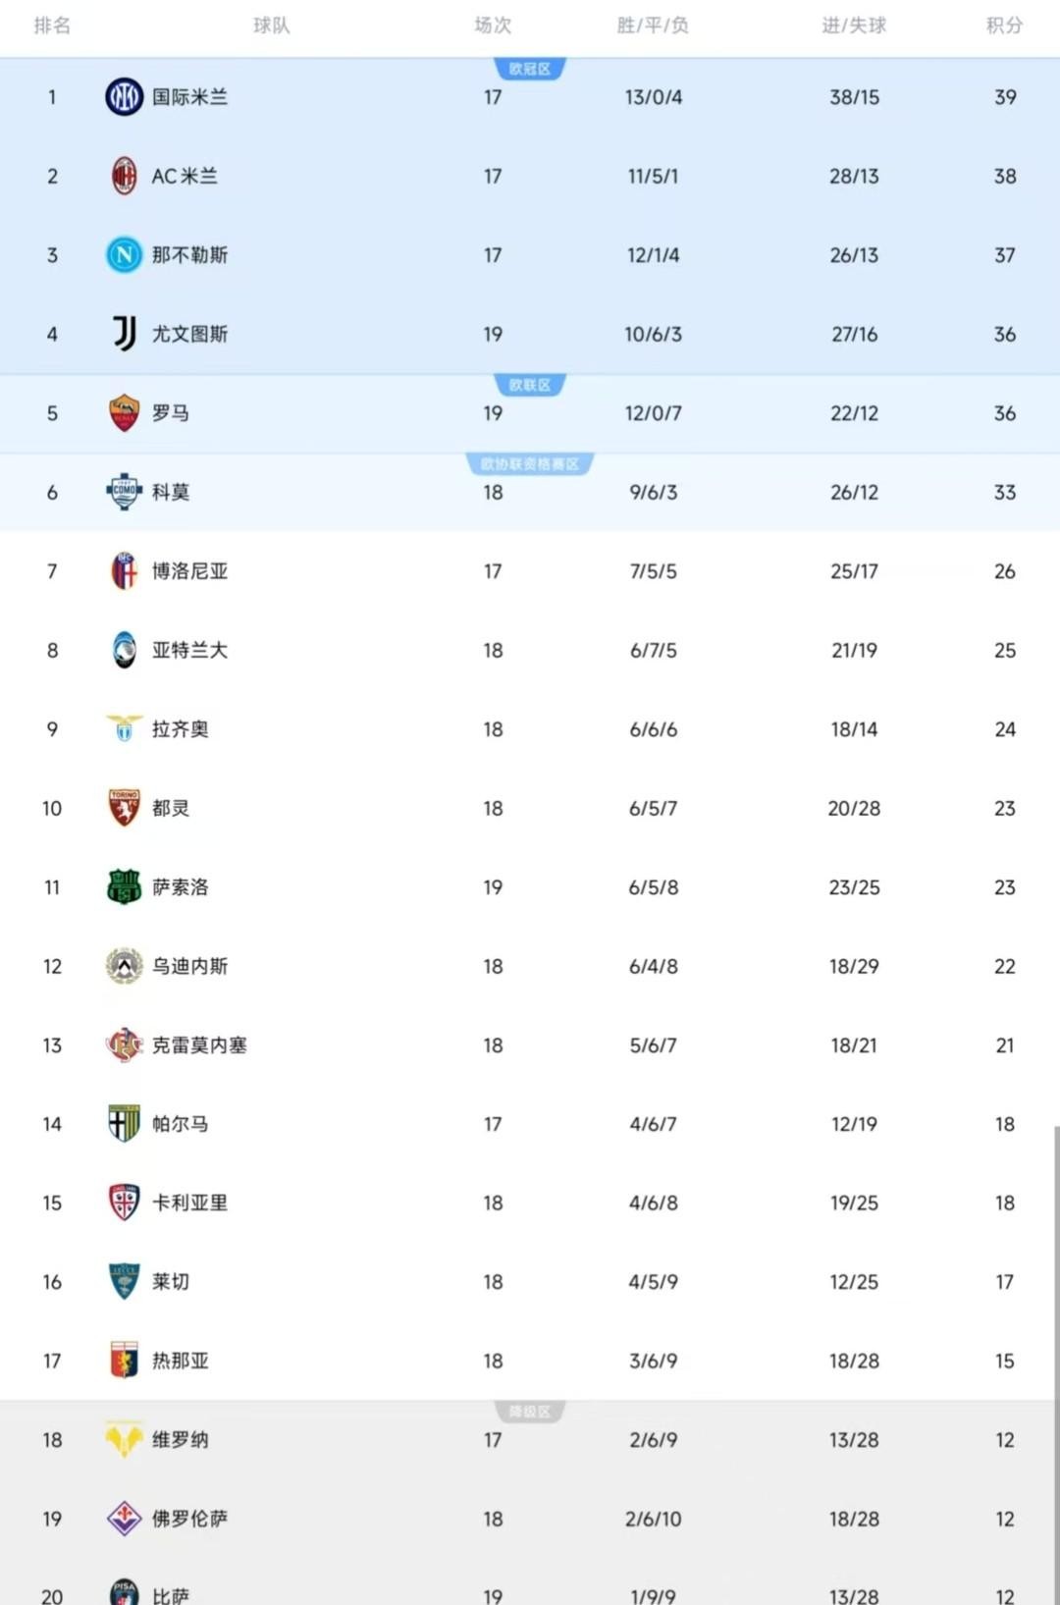Select the Fiorentina club logo
This screenshot has width=1060, height=1605.
pos(124,1519)
